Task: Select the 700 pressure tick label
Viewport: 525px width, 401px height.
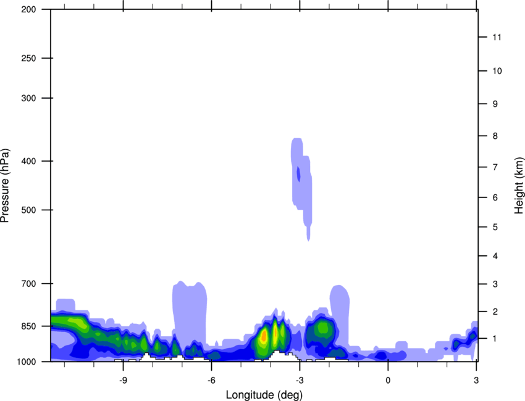Action: [x=28, y=284]
